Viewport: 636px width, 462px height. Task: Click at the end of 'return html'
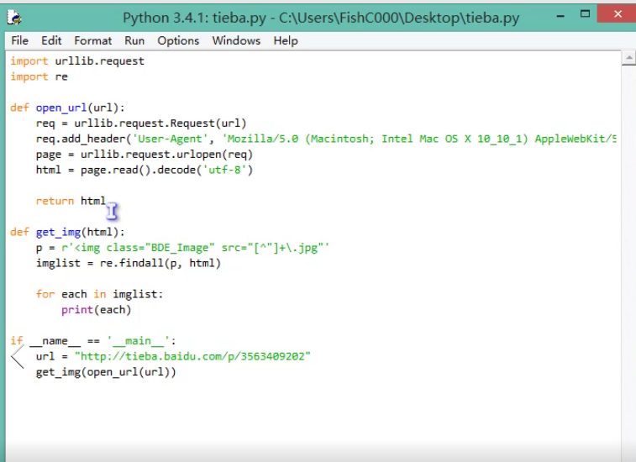[x=106, y=201]
